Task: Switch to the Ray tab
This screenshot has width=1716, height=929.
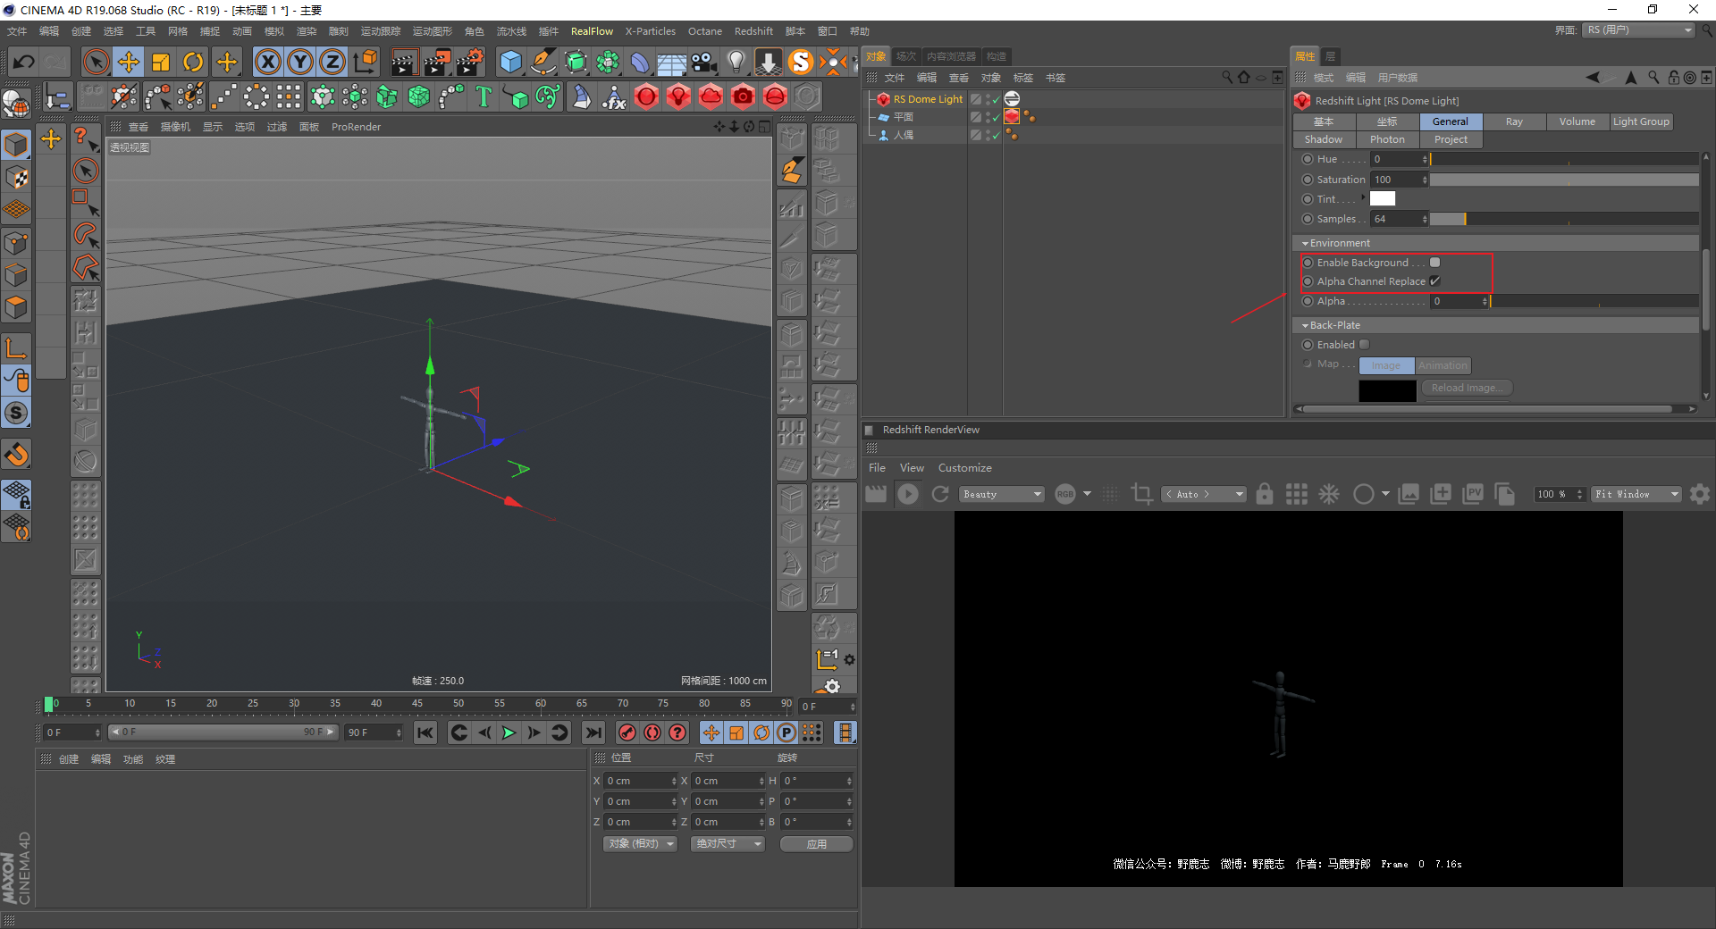Action: coord(1514,121)
